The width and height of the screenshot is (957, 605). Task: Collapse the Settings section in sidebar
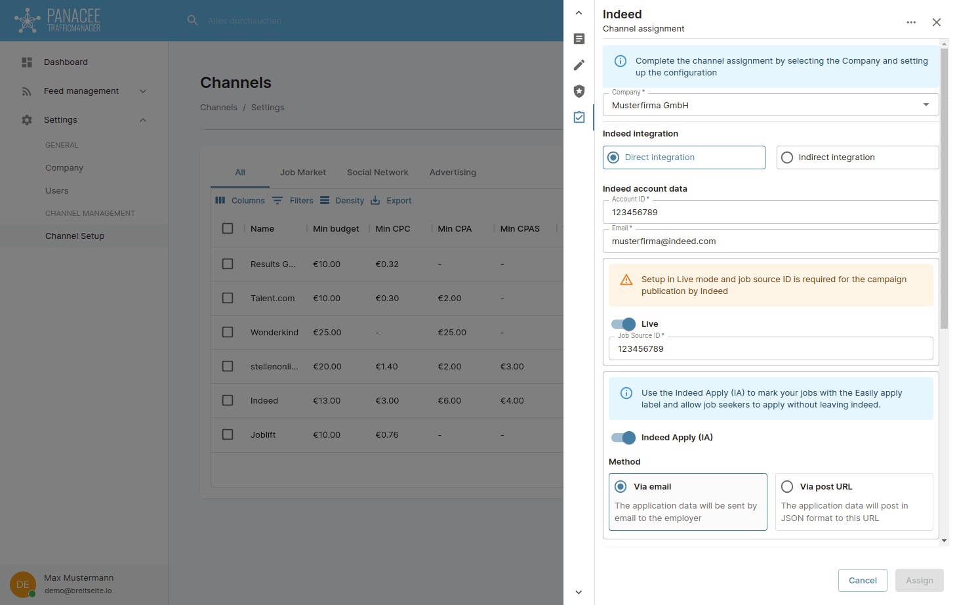(142, 120)
